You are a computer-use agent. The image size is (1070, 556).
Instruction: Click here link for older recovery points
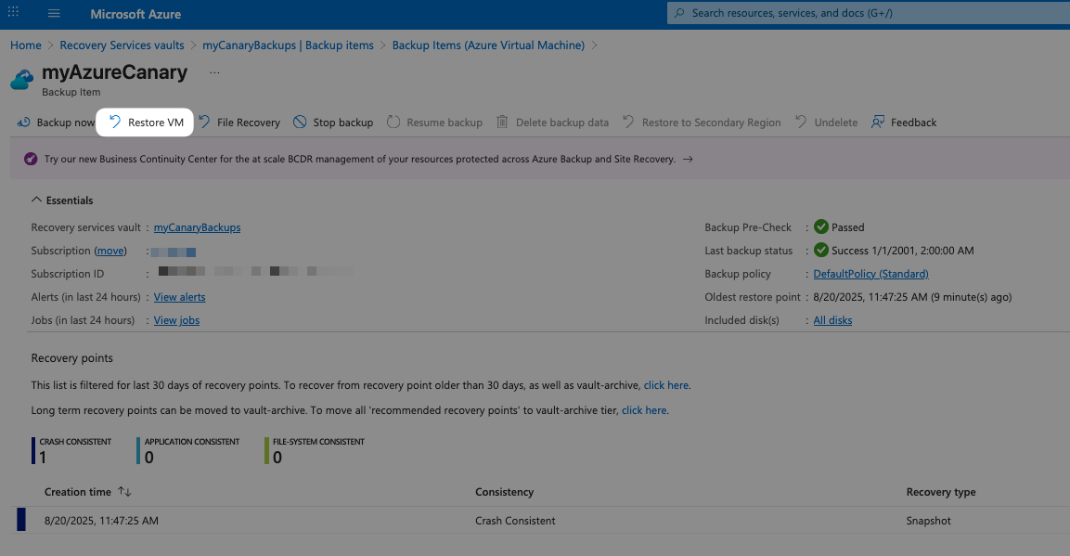tap(666, 385)
